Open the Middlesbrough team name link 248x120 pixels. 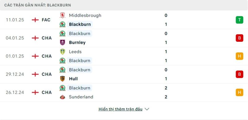(85, 15)
